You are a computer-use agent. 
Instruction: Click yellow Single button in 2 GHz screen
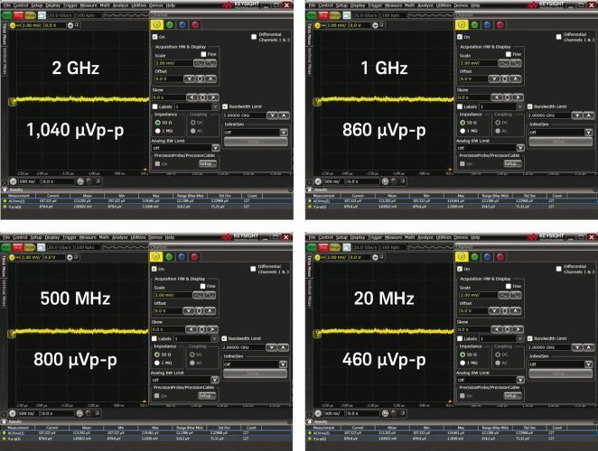pos(30,15)
